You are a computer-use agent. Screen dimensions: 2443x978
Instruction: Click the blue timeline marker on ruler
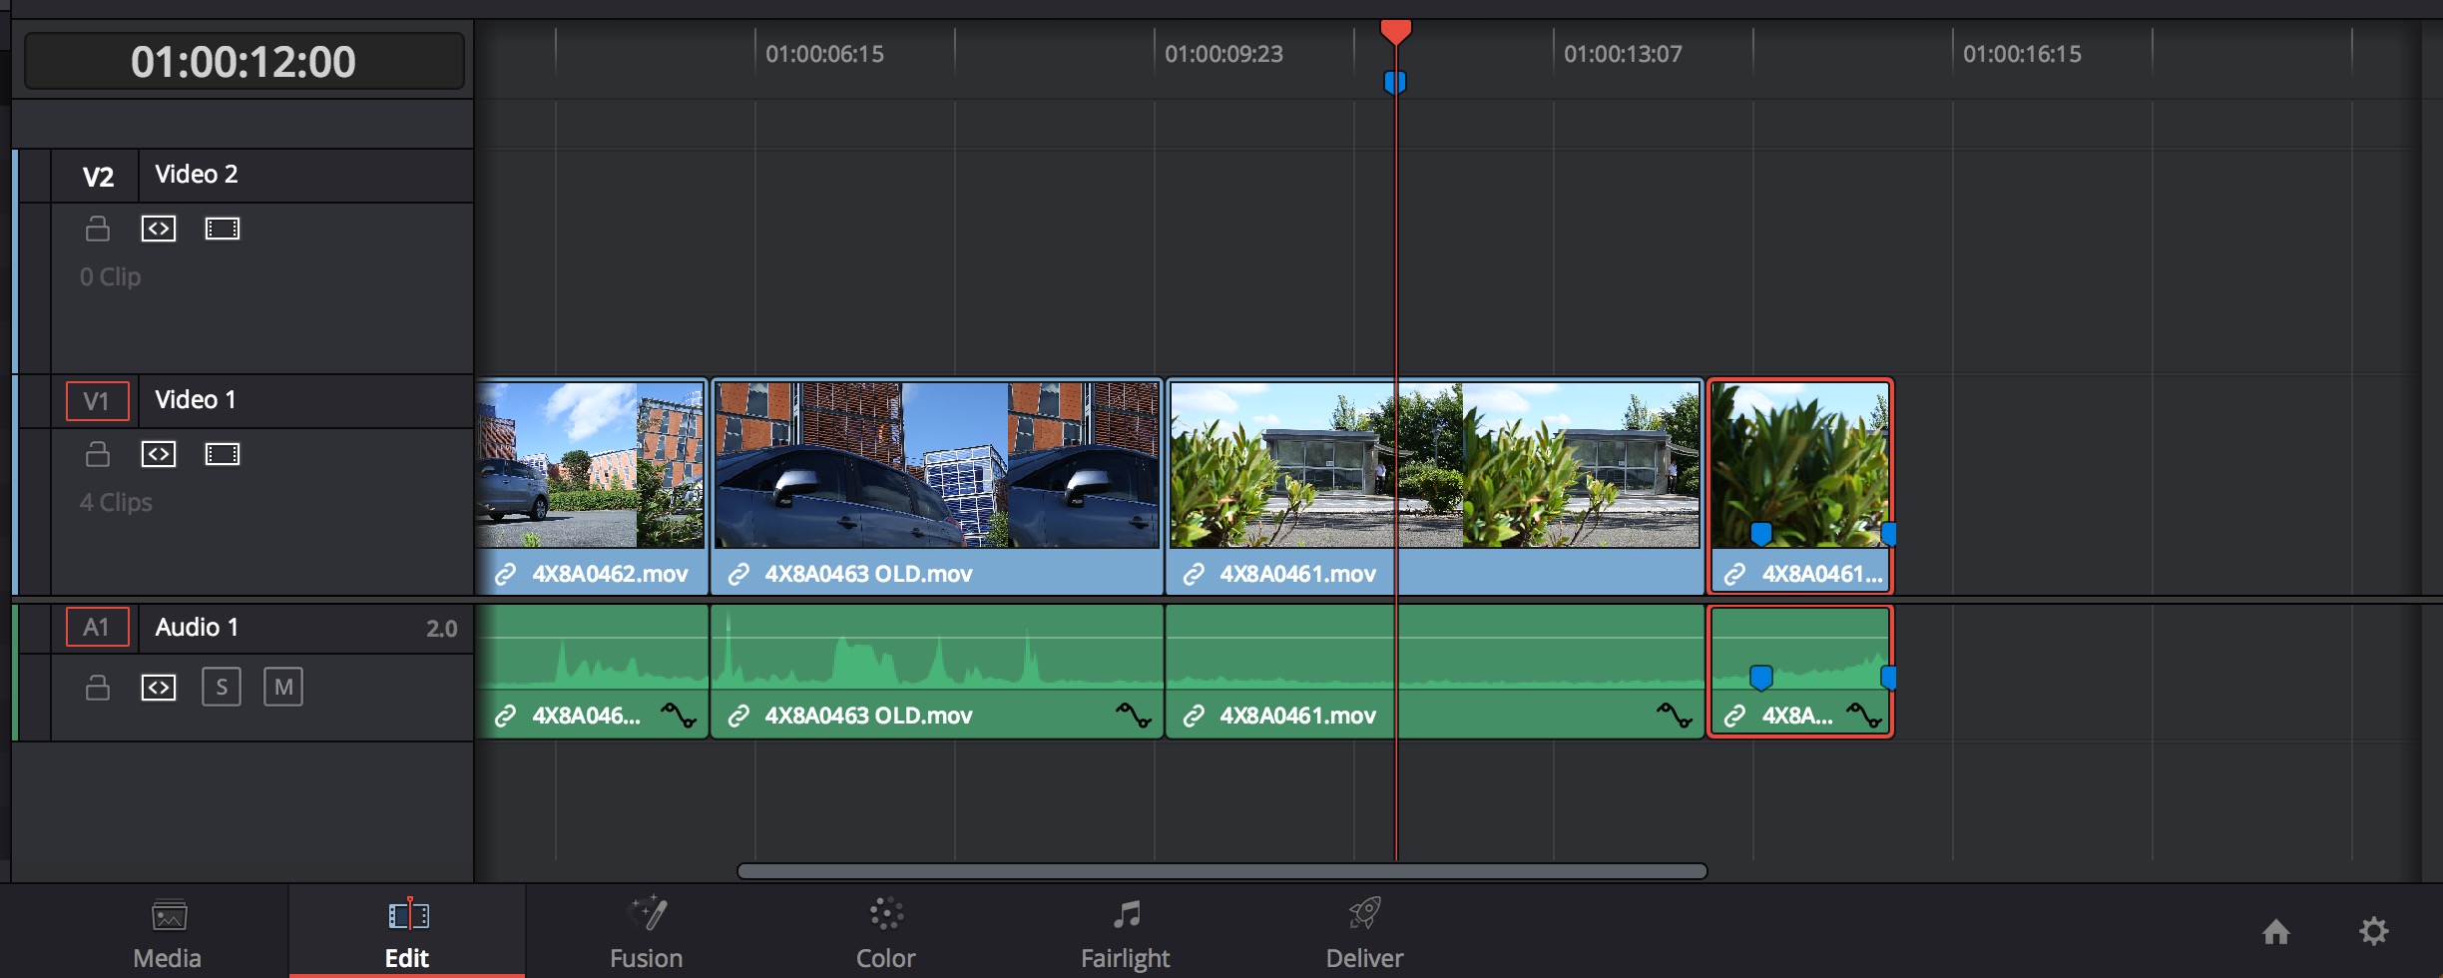pos(1395,83)
